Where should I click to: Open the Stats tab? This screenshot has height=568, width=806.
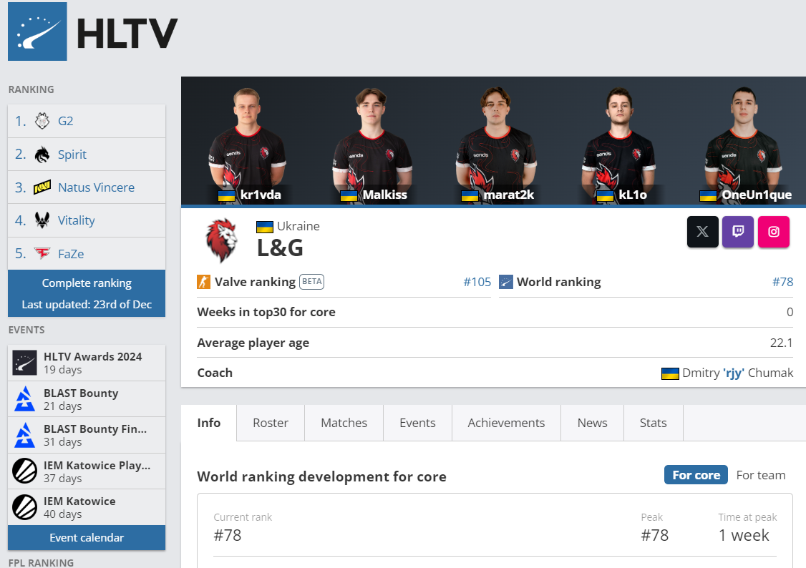(654, 423)
